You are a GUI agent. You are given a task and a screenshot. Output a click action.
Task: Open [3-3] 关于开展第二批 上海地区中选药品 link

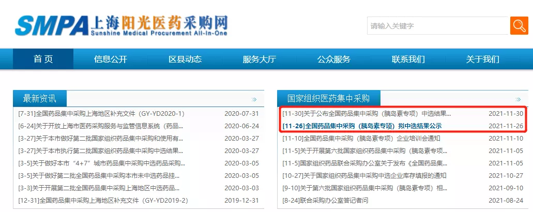click(x=99, y=188)
